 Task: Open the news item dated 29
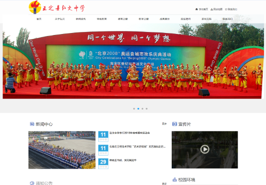pyautogui.click(x=123, y=160)
